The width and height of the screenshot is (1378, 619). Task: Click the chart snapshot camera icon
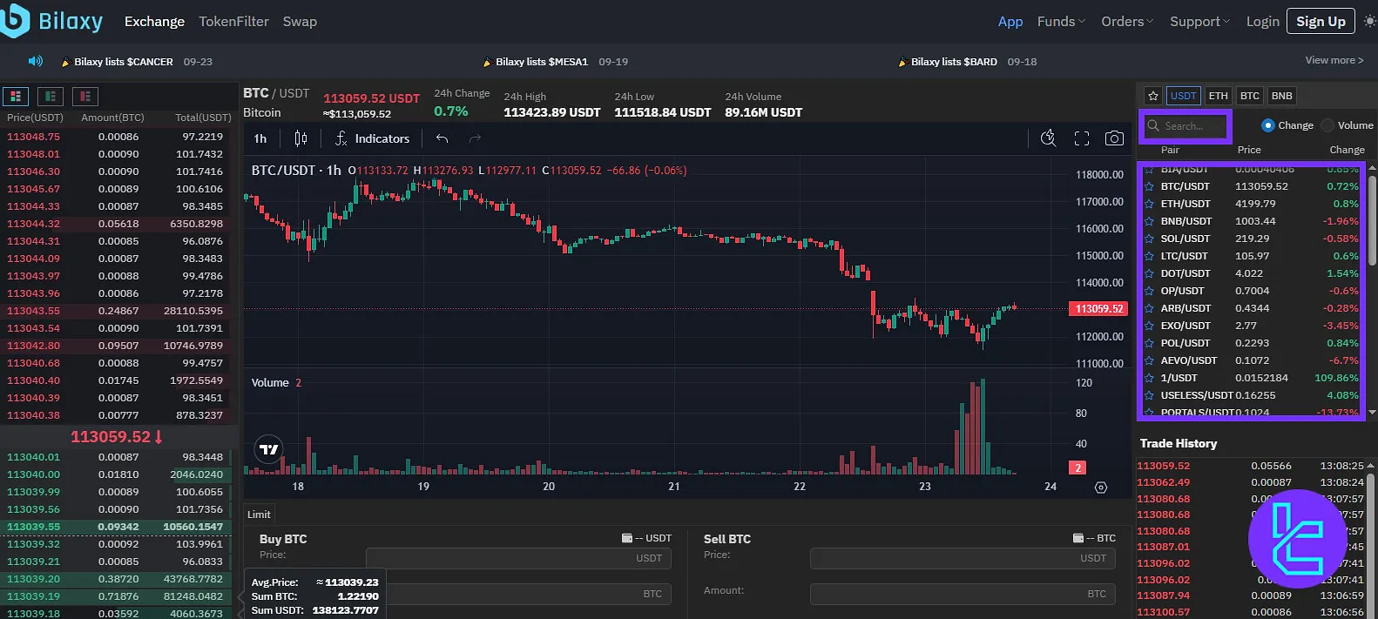(x=1113, y=138)
